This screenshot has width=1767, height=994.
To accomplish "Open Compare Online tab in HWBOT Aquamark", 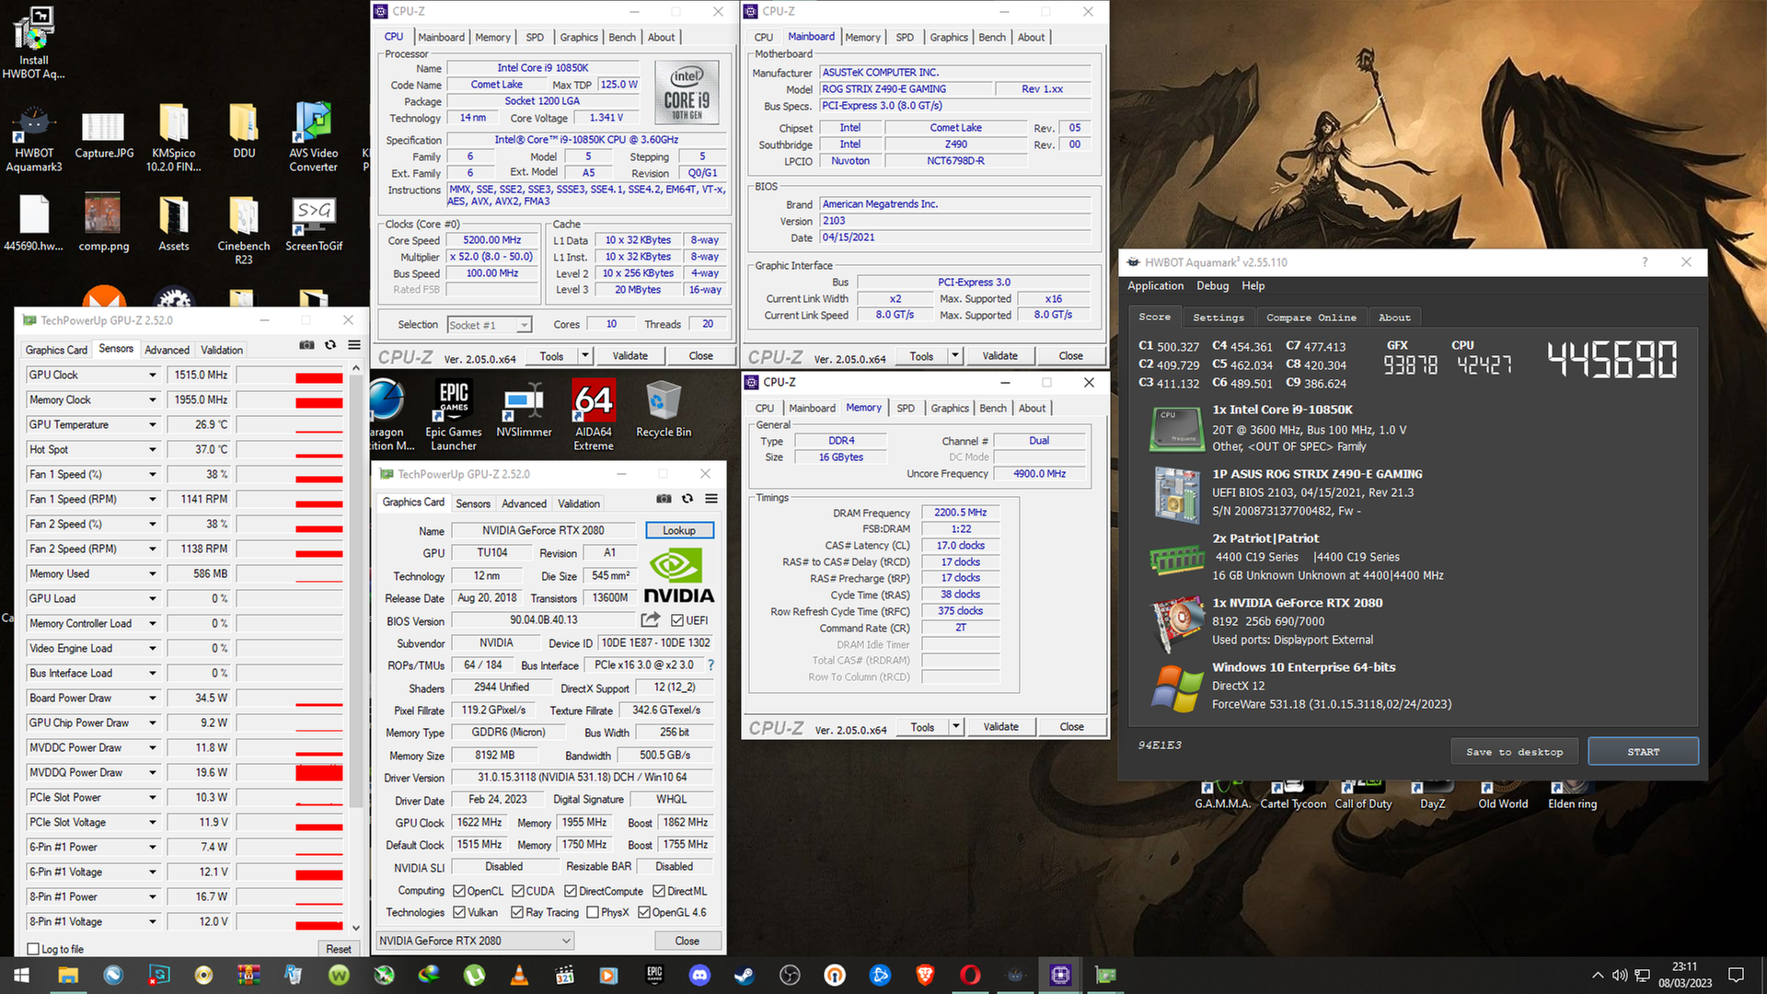I will pyautogui.click(x=1311, y=318).
